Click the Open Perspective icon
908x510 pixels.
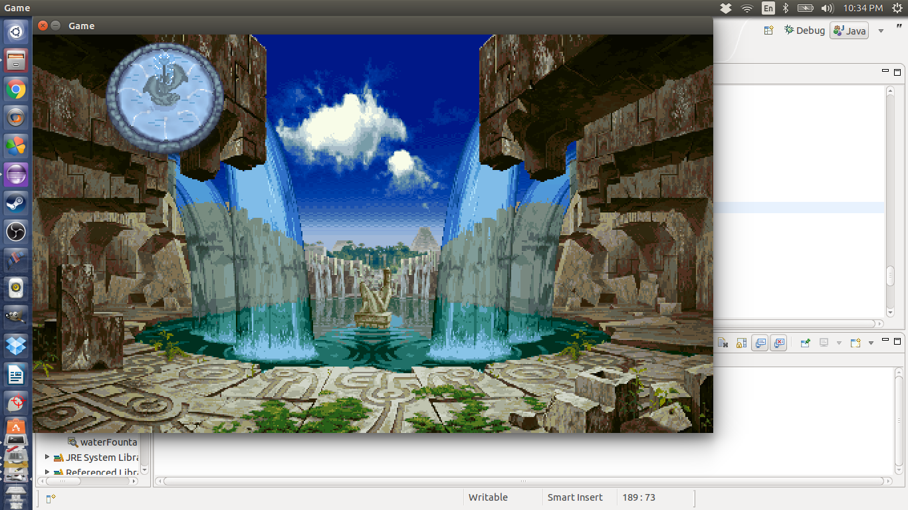click(768, 30)
